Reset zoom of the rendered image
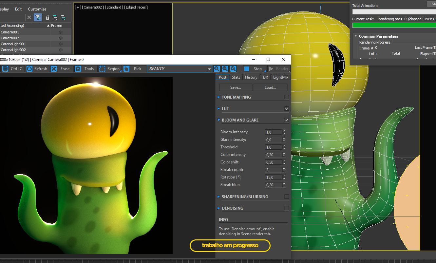Screen dimensions: 436x263 pyautogui.click(x=233, y=69)
